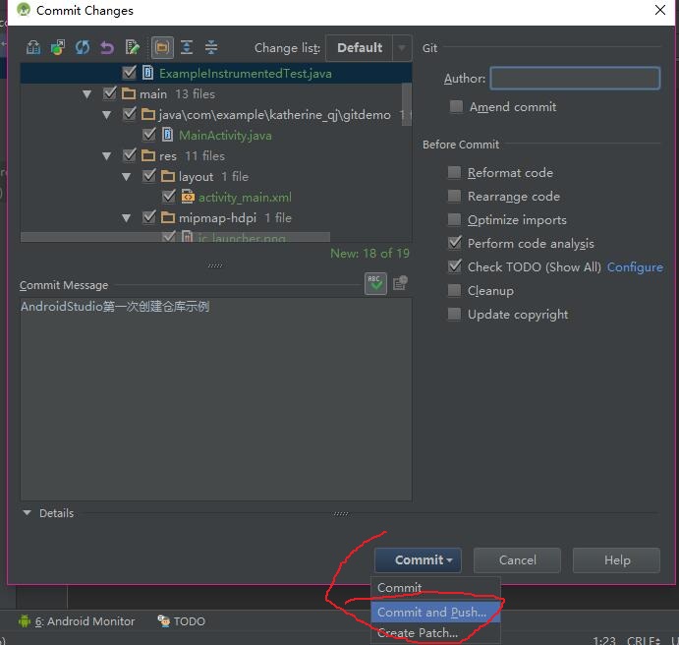Open the Configure TODO link
679x645 pixels.
[x=635, y=266]
